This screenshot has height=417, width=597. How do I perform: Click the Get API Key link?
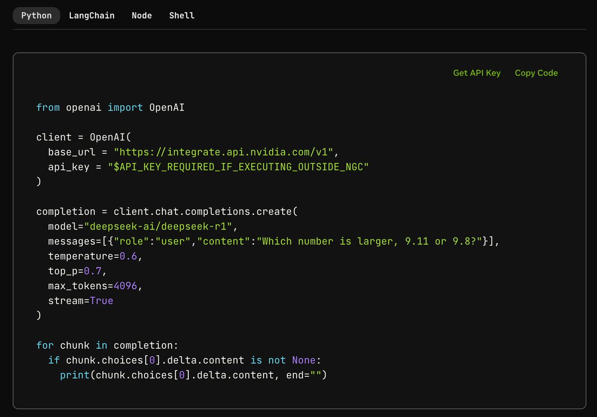[477, 73]
